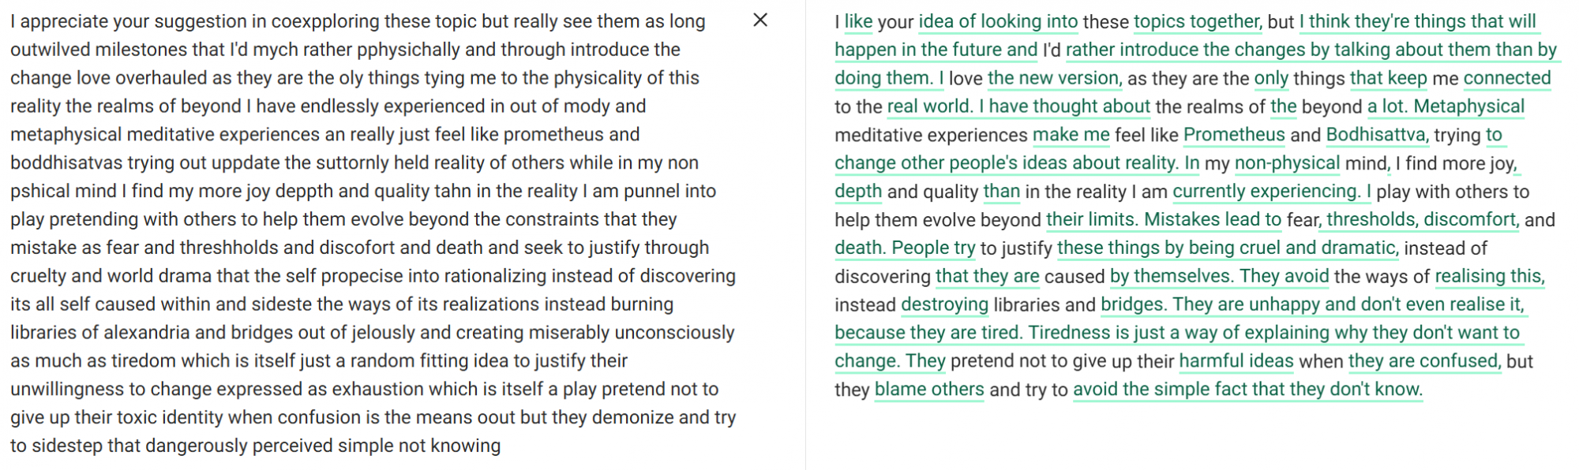
Task: Select the underlined words "topics together"
Action: click(1196, 22)
